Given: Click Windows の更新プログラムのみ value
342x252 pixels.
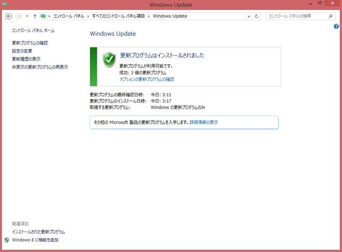Looking at the screenshot, I should tap(178, 108).
